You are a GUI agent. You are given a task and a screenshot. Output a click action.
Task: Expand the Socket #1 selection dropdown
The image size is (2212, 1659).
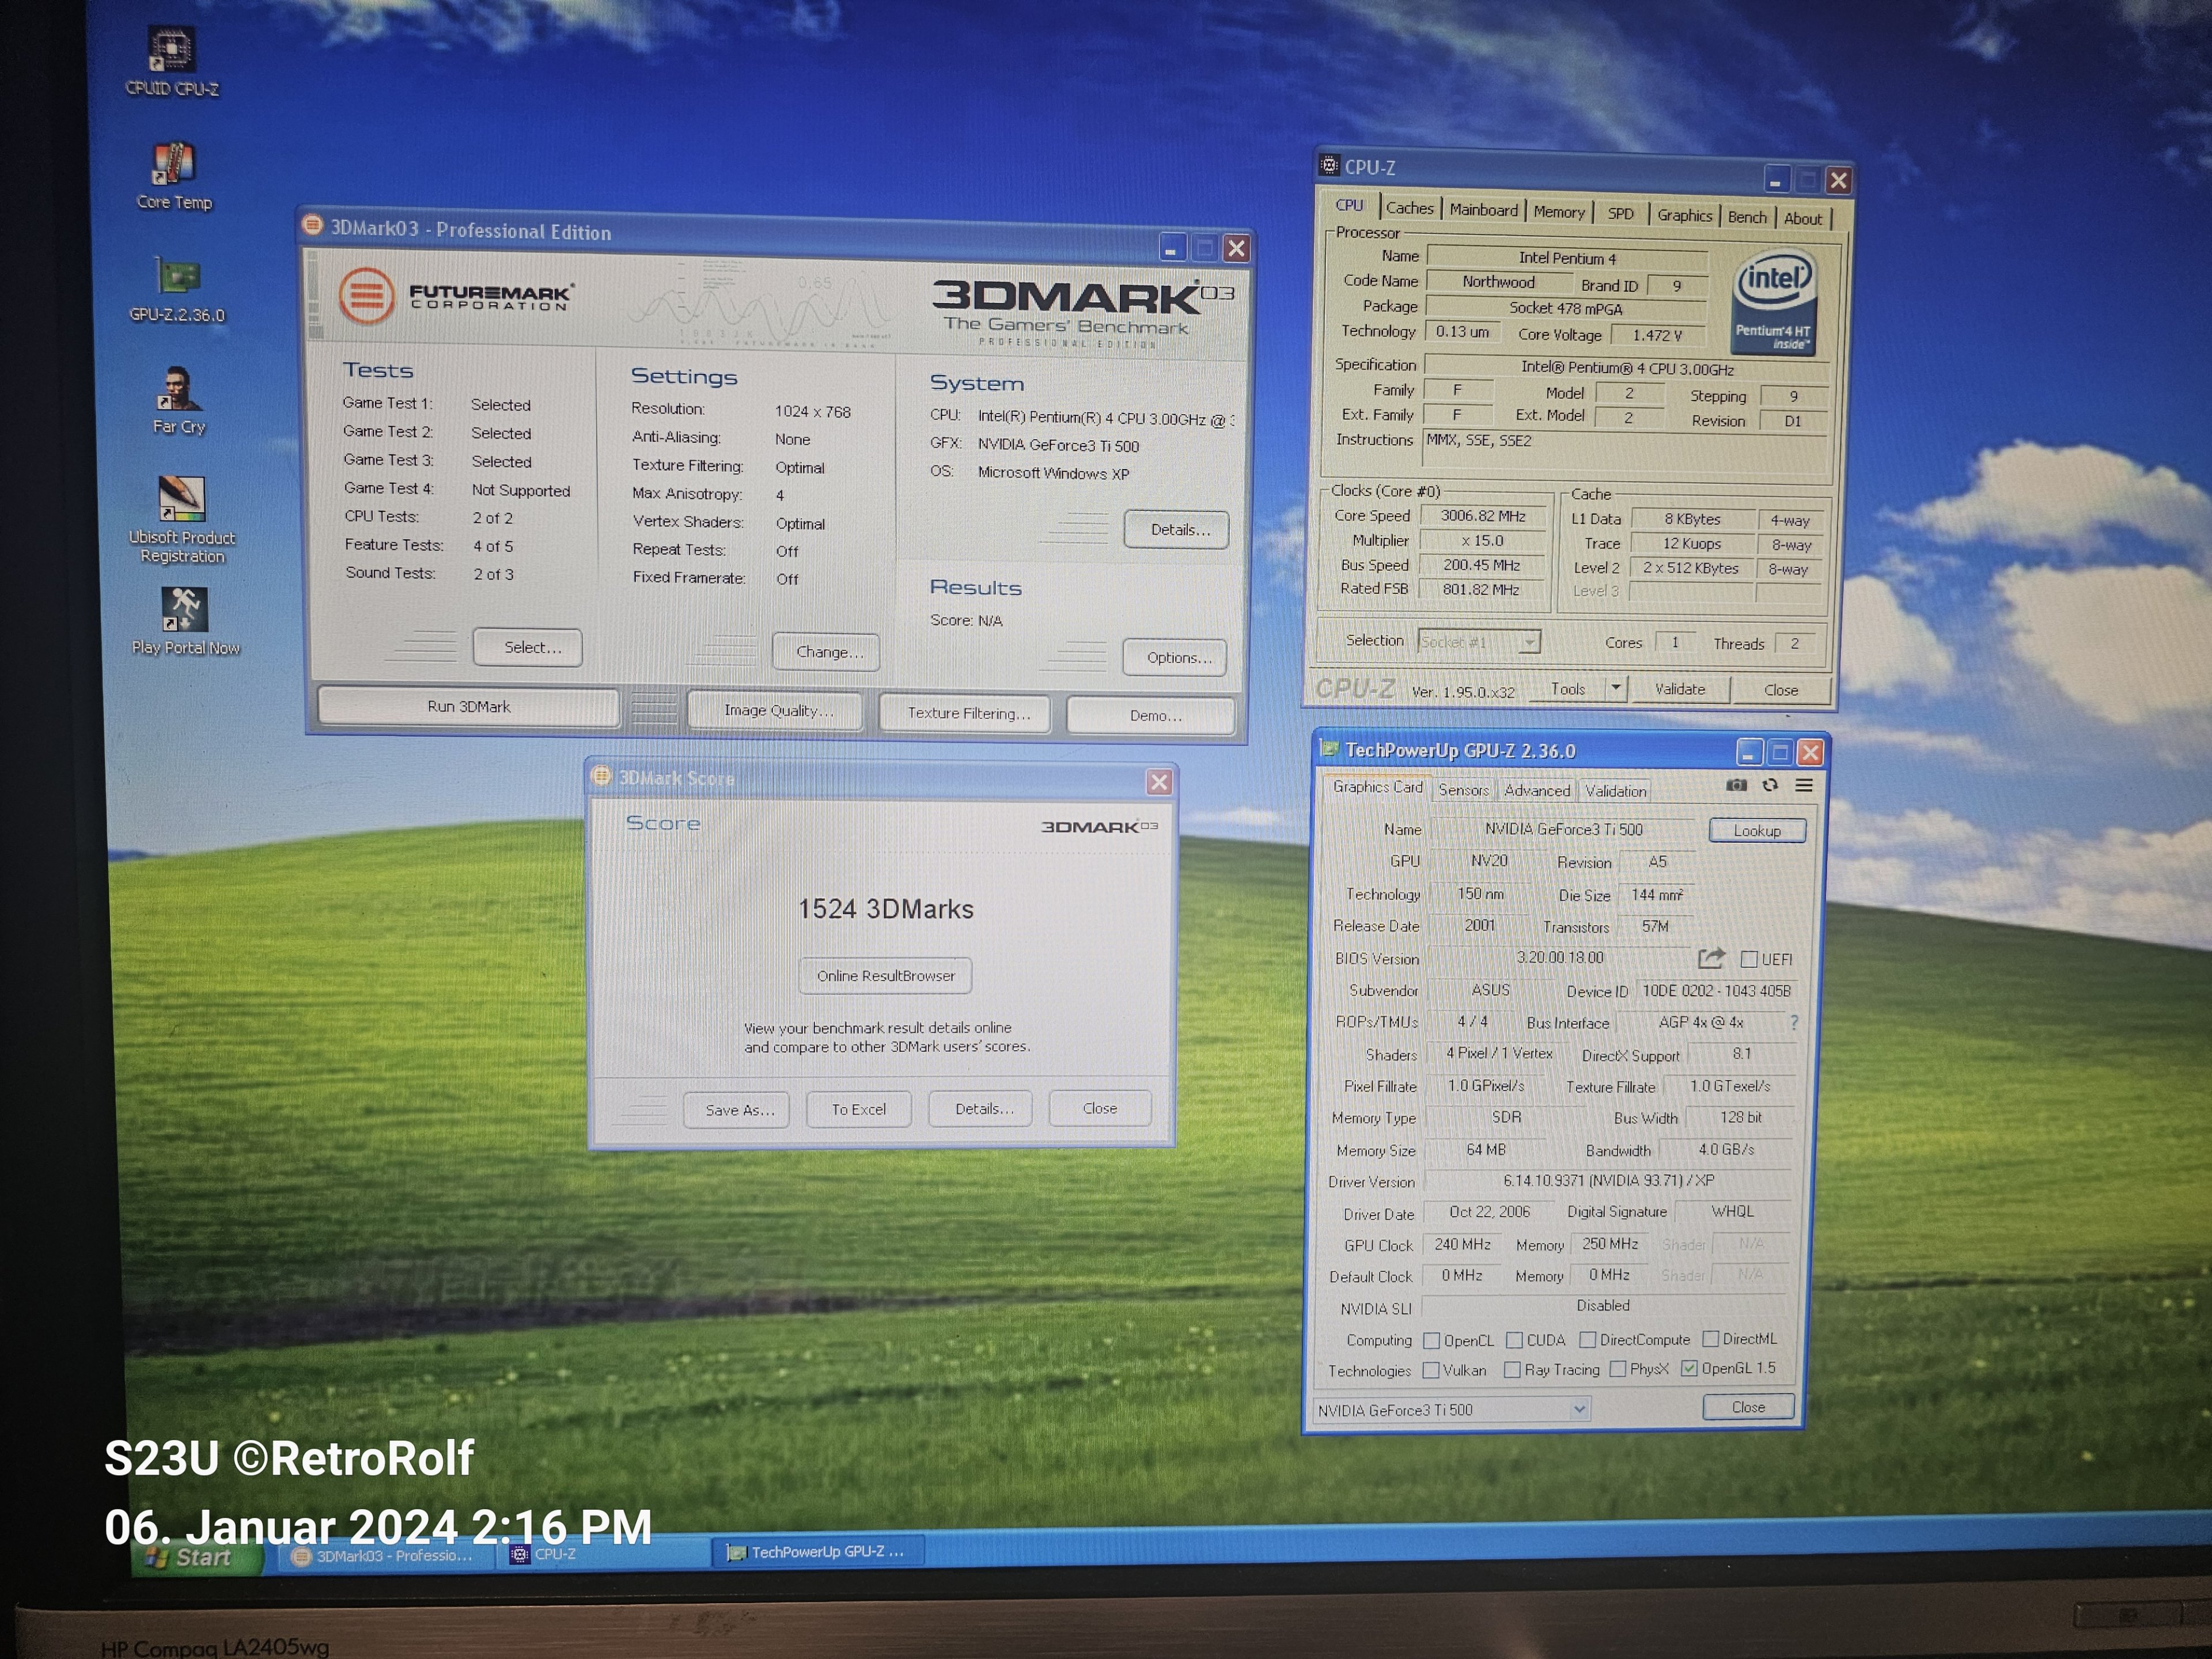1529,642
